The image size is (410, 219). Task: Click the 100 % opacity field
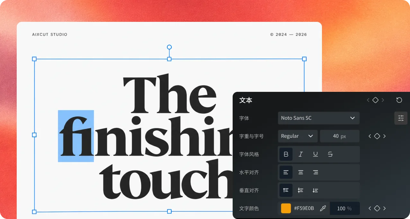click(x=345, y=208)
